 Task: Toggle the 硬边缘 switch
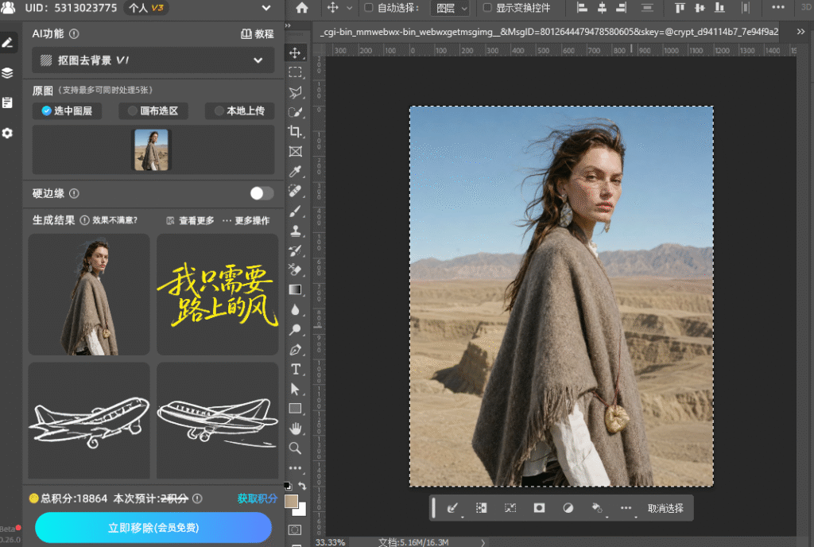pyautogui.click(x=262, y=193)
